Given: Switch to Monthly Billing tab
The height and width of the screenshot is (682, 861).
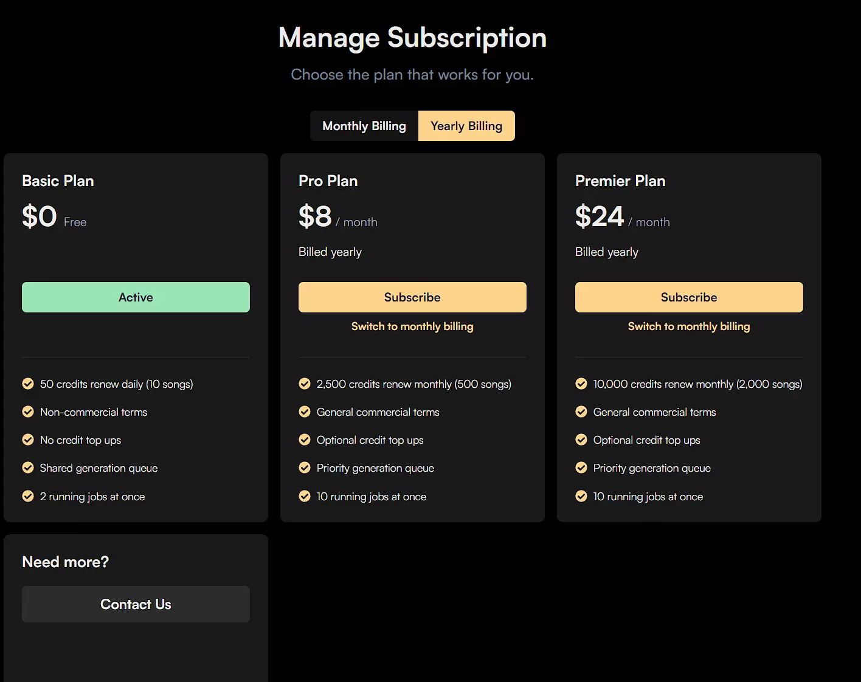Looking at the screenshot, I should pyautogui.click(x=364, y=126).
